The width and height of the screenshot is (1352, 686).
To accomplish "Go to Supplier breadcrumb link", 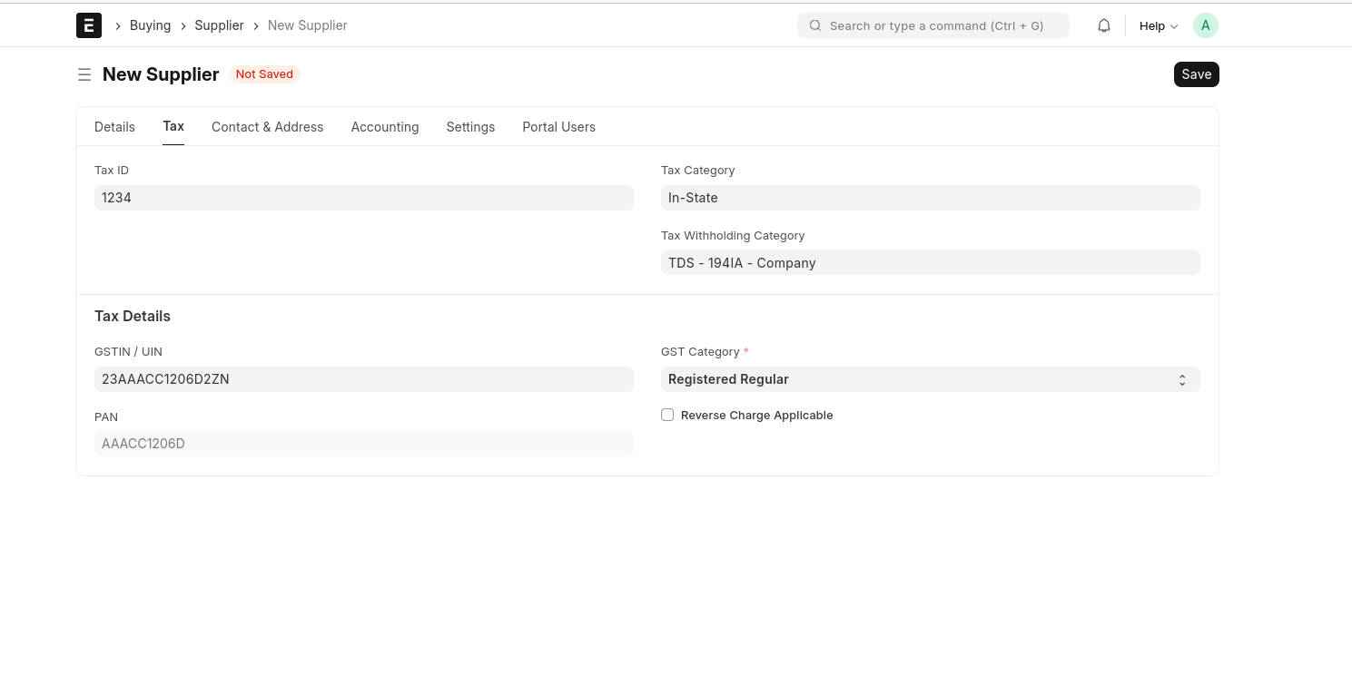I will (x=219, y=25).
